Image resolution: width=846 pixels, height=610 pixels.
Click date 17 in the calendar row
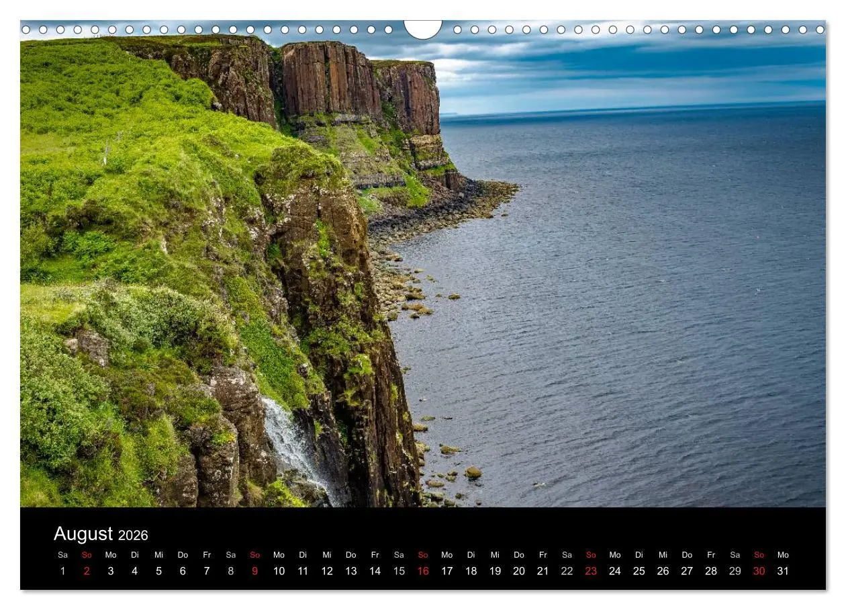(x=447, y=571)
